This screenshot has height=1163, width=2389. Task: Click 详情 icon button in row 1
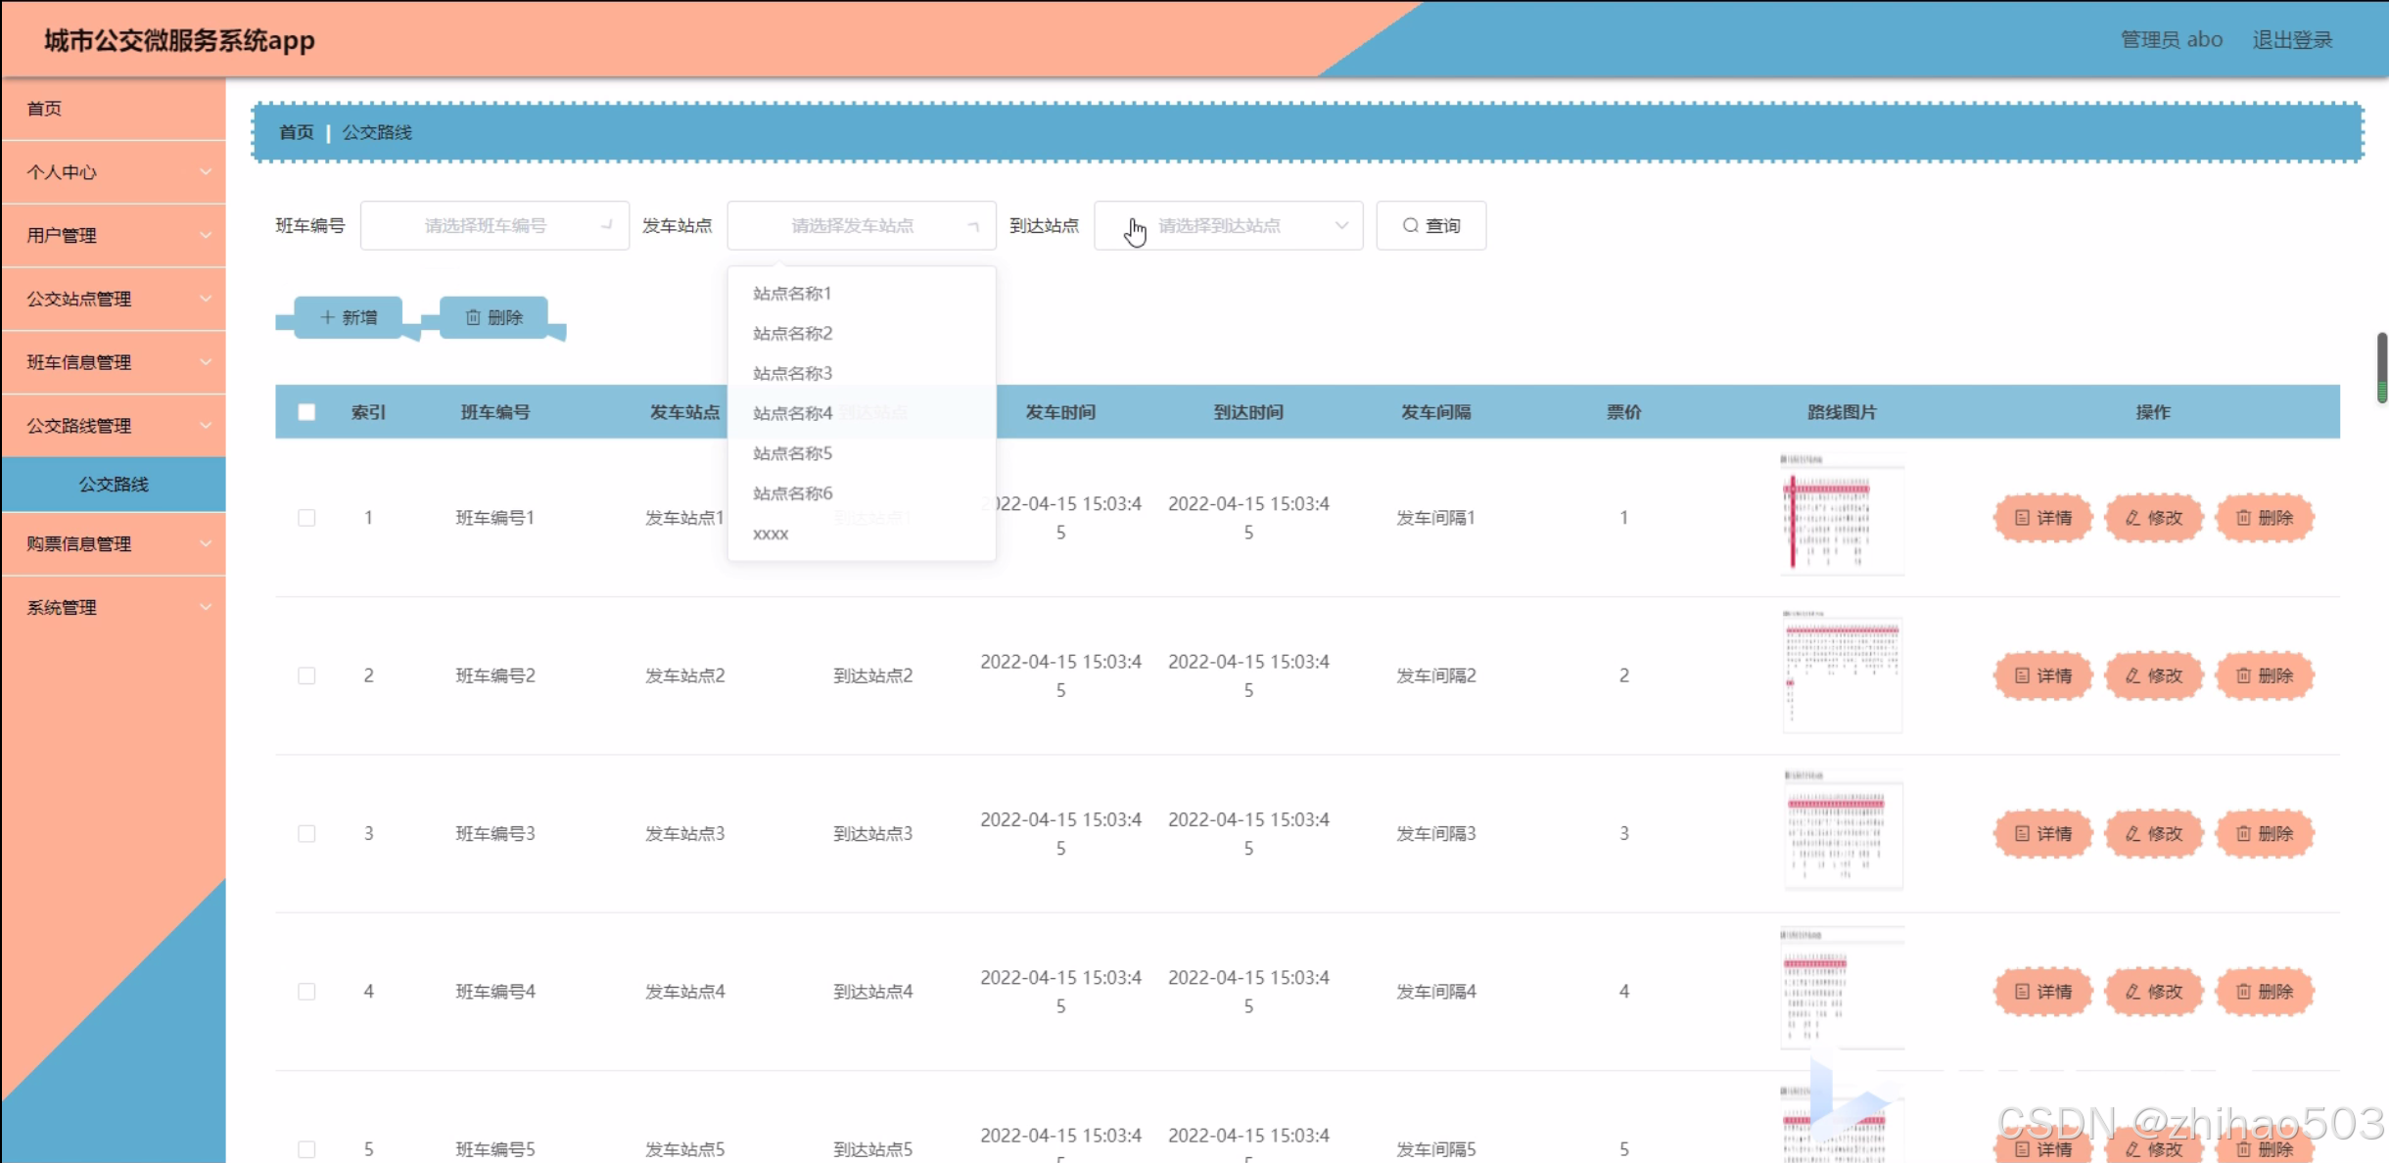point(2042,518)
